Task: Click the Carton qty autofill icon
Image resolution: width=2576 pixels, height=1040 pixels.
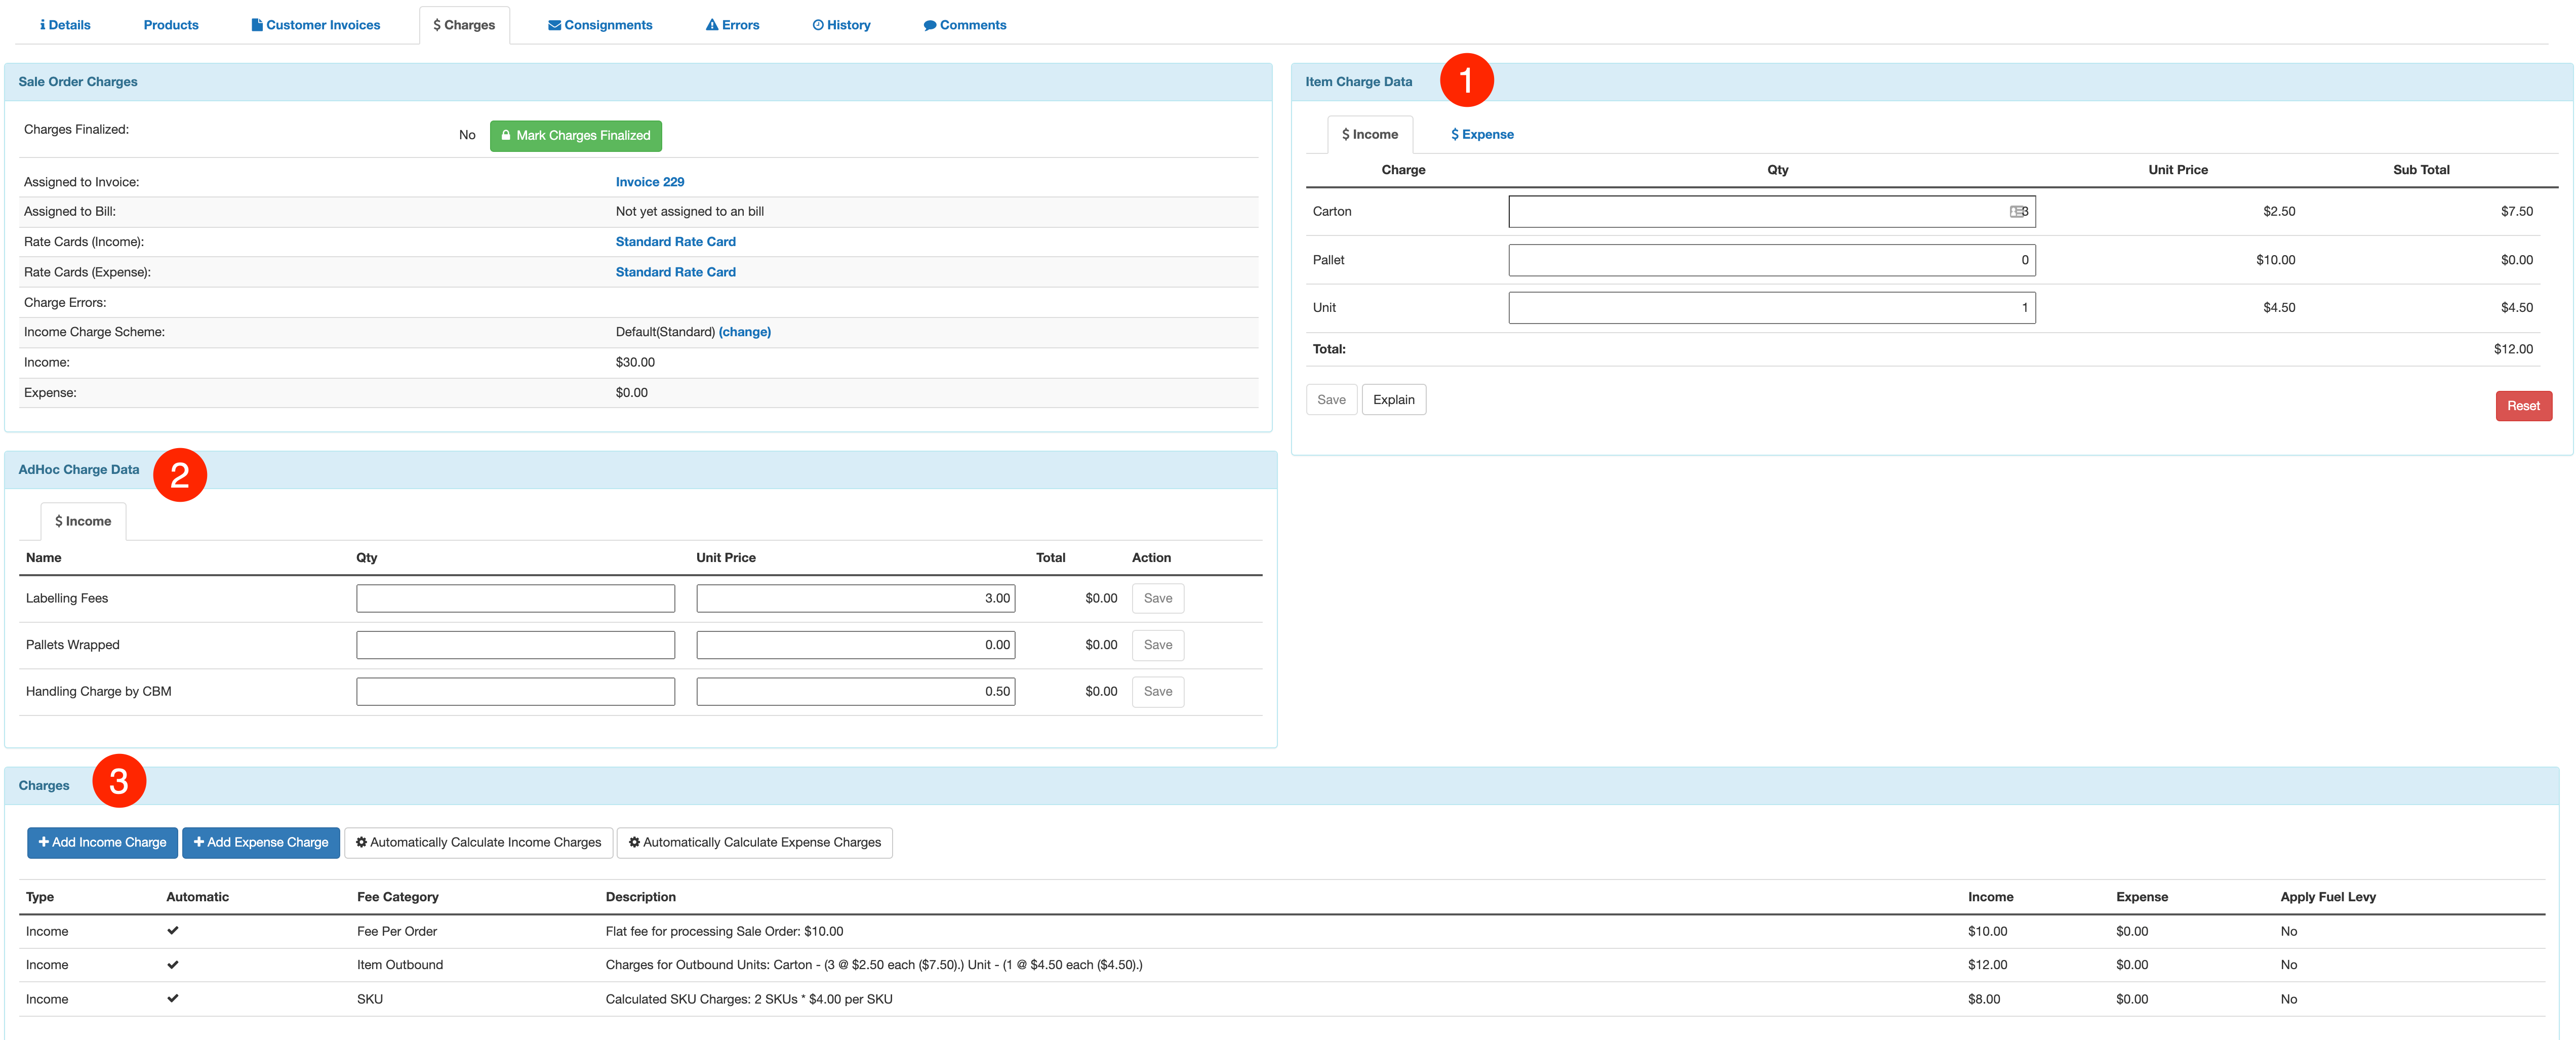Action: pyautogui.click(x=2017, y=212)
